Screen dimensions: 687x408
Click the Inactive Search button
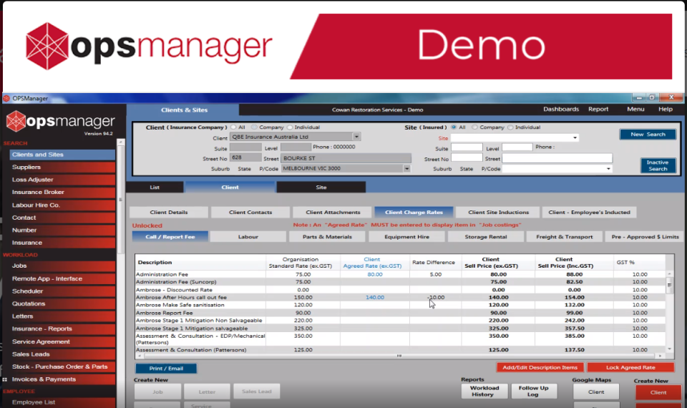pyautogui.click(x=658, y=165)
